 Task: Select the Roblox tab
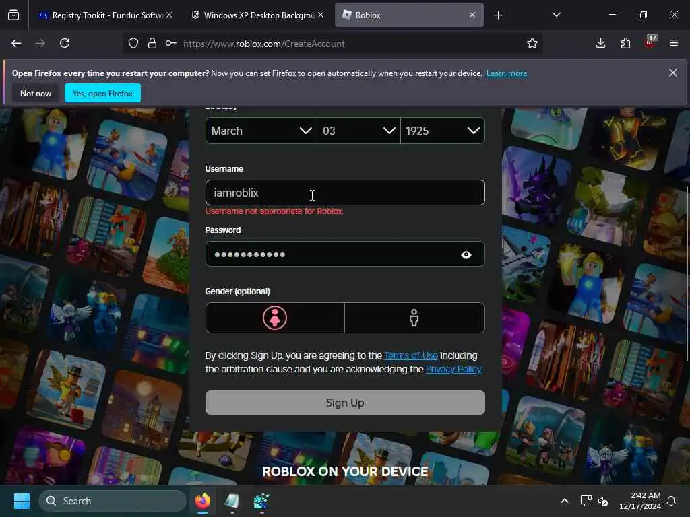[x=409, y=15]
